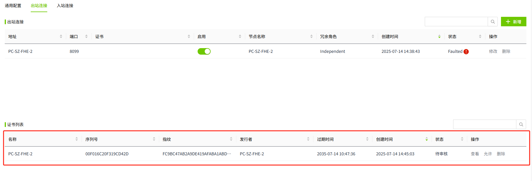Sort certificate list by 序列号 column
The image size is (532, 181).
pos(154,139)
